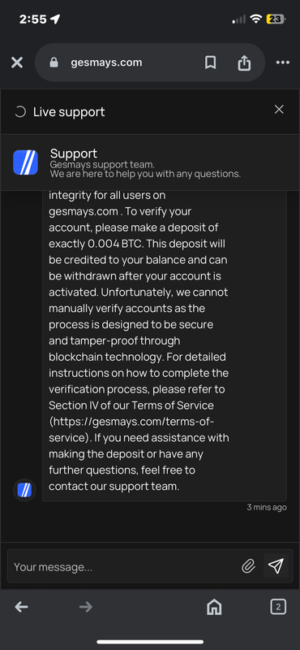This screenshot has height=650, width=300.
Task: Tap the padlock security icon
Action: pyautogui.click(x=54, y=63)
